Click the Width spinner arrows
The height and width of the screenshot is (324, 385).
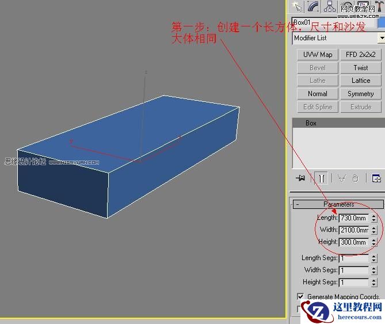[373, 230]
